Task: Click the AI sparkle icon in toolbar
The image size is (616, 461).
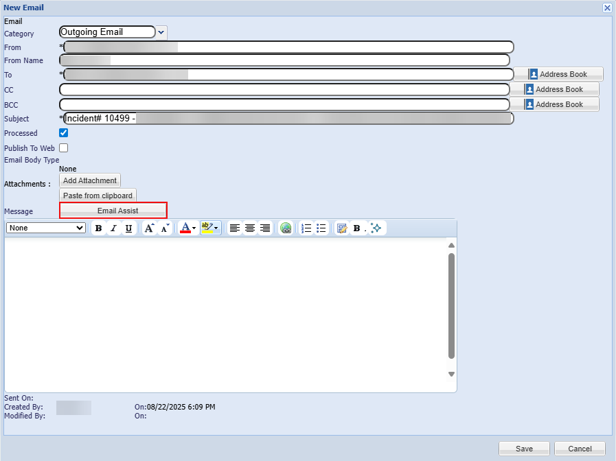Action: tap(376, 228)
